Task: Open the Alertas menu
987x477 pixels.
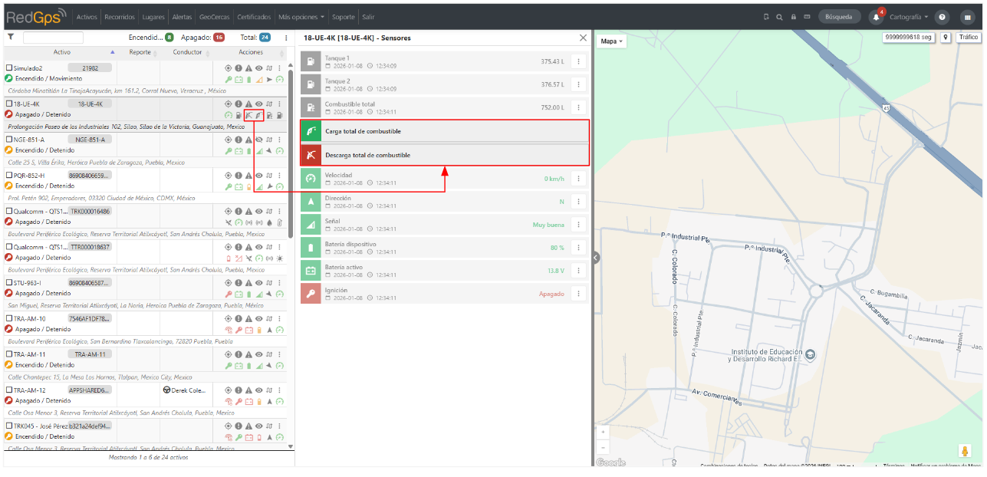Action: click(x=183, y=16)
